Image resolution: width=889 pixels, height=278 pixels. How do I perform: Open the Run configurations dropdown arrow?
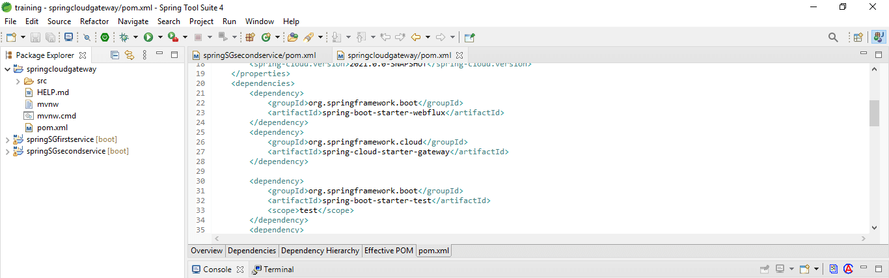pos(160,38)
